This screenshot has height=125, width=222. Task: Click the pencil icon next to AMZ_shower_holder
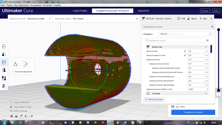pos(11,107)
